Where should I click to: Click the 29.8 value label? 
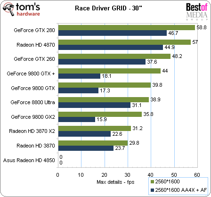coord(134,143)
